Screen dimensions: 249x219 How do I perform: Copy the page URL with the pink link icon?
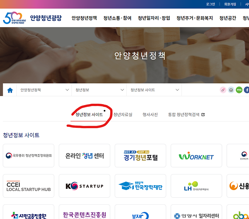coord(223,90)
